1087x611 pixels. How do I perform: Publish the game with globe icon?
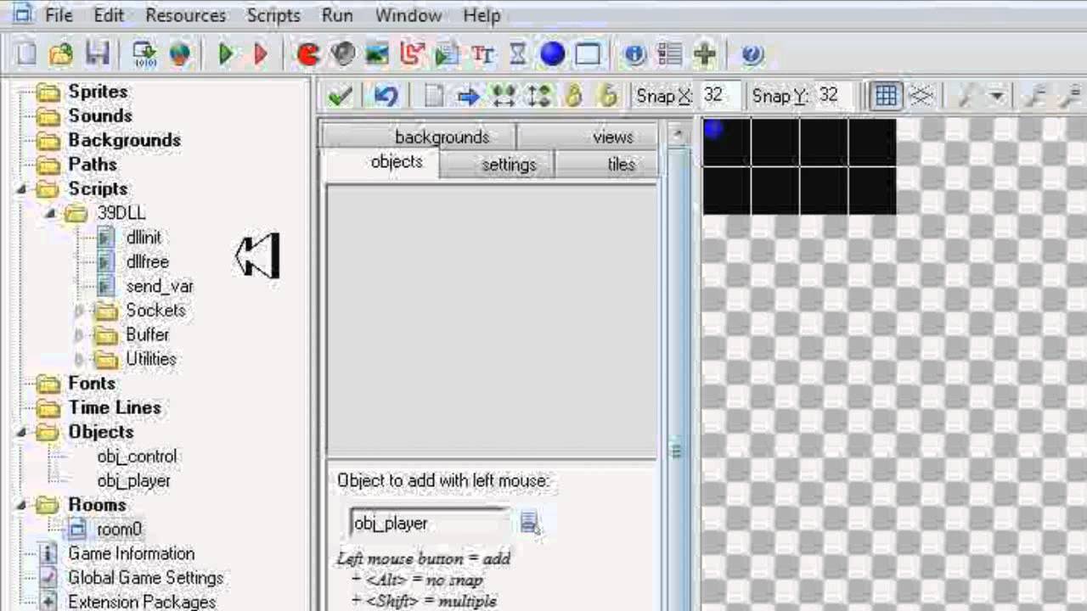179,54
